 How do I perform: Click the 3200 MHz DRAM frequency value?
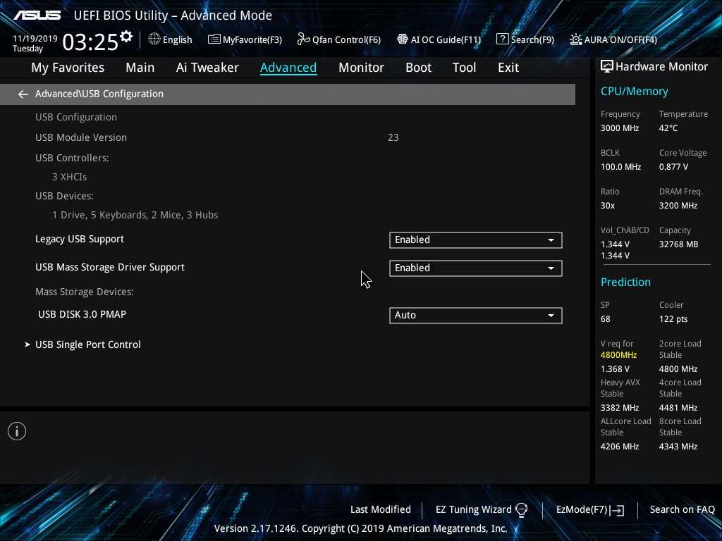click(x=678, y=206)
